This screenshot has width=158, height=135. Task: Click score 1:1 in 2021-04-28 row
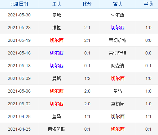[87, 116]
